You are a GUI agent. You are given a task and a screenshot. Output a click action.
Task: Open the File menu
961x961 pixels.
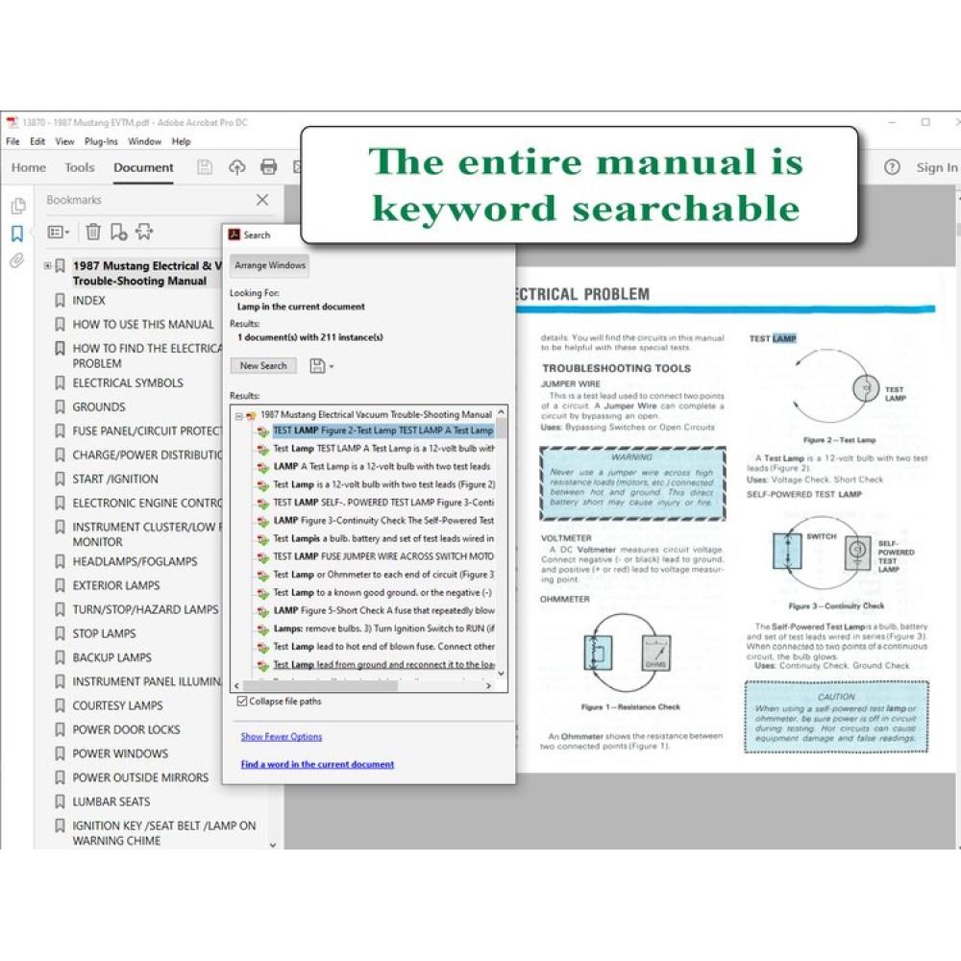click(x=12, y=141)
